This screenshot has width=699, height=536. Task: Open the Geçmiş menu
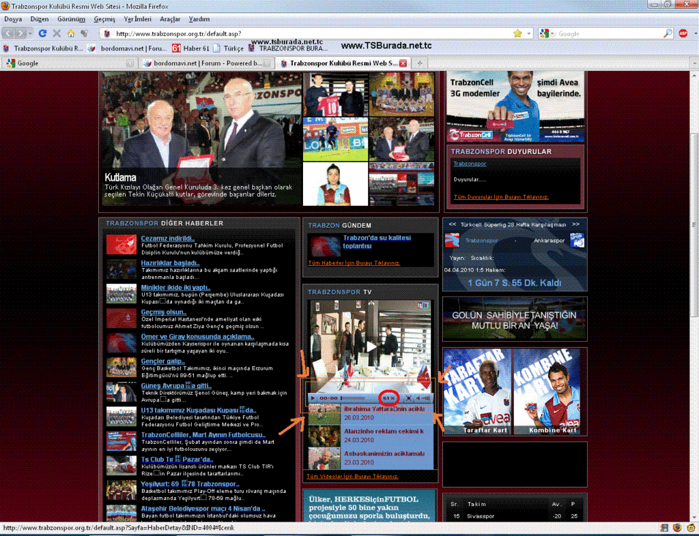(104, 19)
